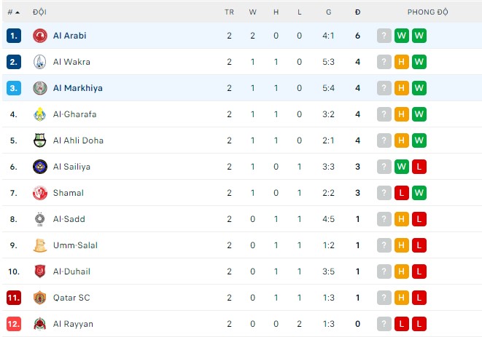Click the Al Markhiya club crest
Viewport: 482px width, 337px height.
pos(40,88)
